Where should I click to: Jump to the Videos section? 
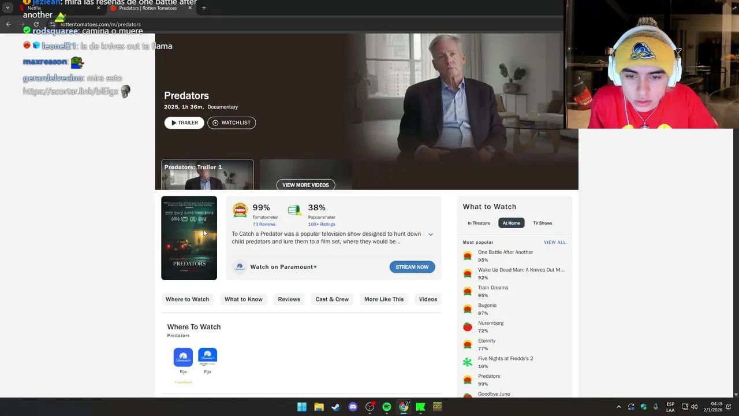coord(428,299)
